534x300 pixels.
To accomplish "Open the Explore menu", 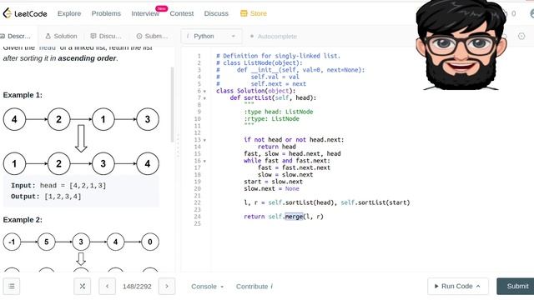I will [x=69, y=13].
